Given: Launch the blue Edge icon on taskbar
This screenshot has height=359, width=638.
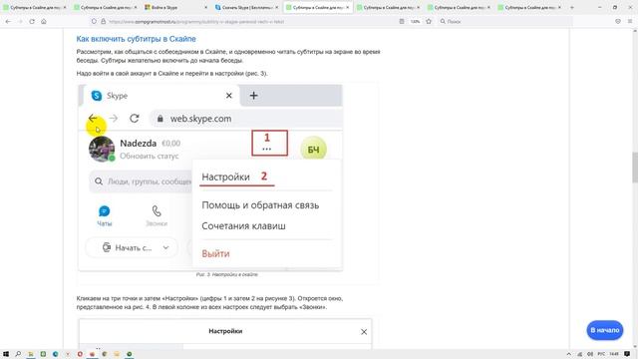Looking at the screenshot, I should click(x=56, y=354).
